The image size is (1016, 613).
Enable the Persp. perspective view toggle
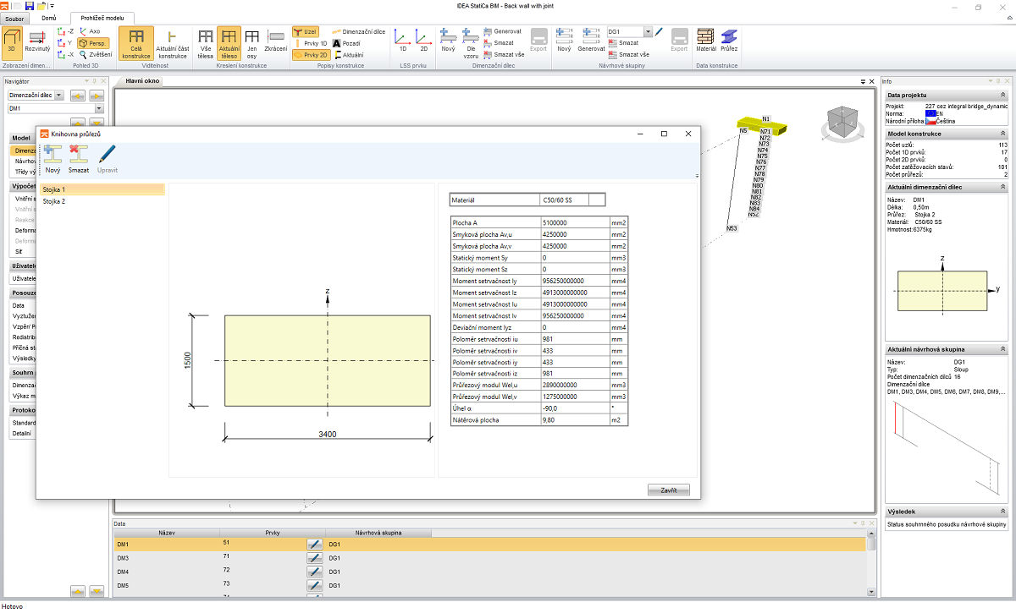click(93, 42)
